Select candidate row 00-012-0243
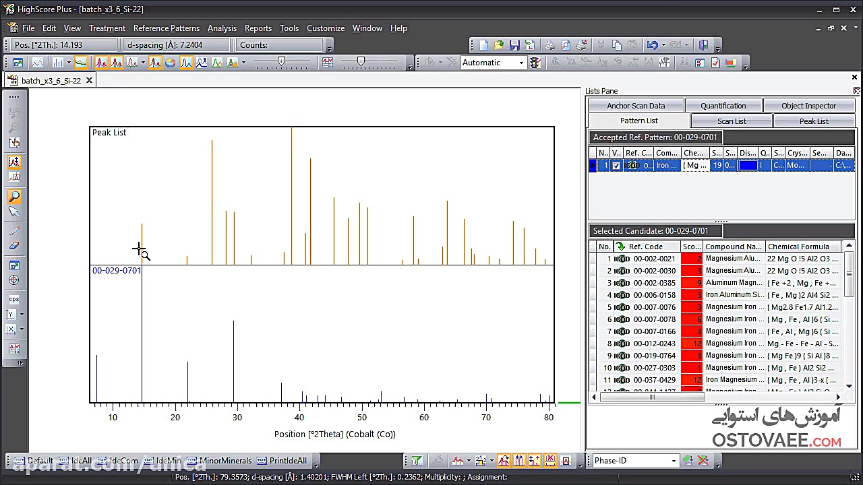Viewport: 863px width, 485px height. 654,344
